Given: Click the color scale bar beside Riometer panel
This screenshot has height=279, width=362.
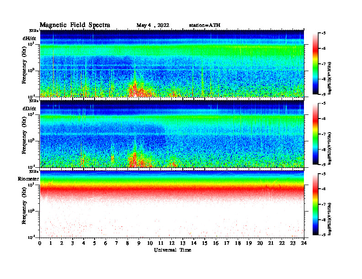Looking at the screenshot, I should pos(315,204).
